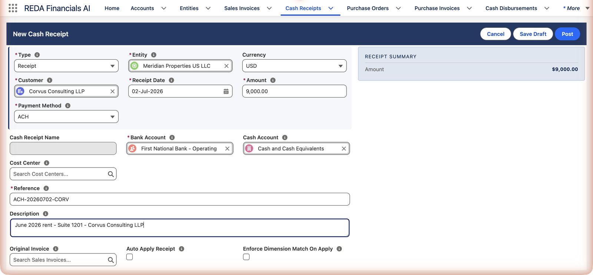Screen dimensions: 593x275
Task: Click the info icon beside Auto Apply Receipt
Action: [x=182, y=249]
